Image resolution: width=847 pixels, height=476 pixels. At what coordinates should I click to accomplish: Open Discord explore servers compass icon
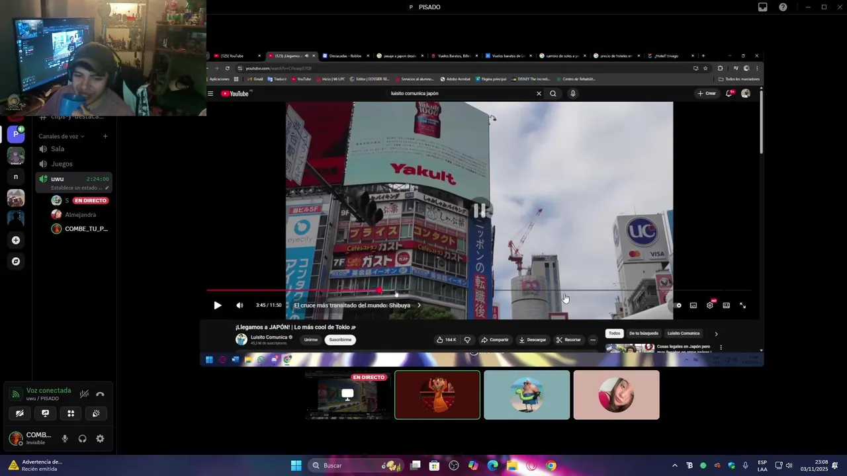[16, 261]
